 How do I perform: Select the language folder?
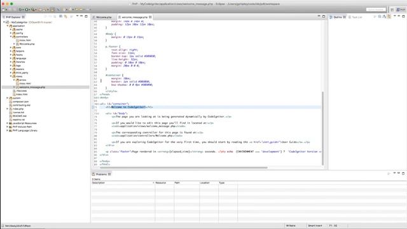pos(21,59)
